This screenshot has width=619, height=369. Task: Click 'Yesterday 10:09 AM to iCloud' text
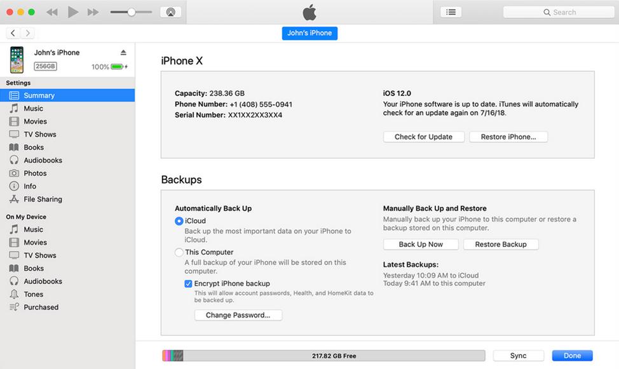click(431, 276)
